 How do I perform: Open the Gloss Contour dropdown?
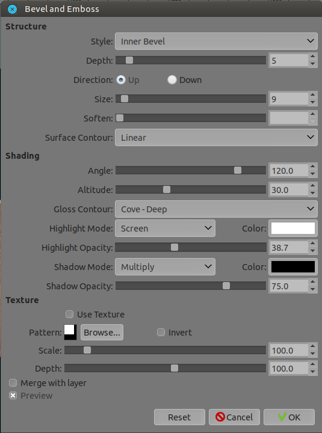(x=216, y=209)
